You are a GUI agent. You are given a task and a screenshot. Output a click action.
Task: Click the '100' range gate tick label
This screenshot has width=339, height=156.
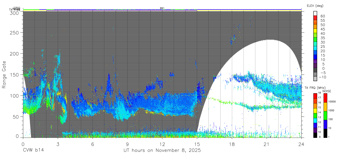click(14, 95)
